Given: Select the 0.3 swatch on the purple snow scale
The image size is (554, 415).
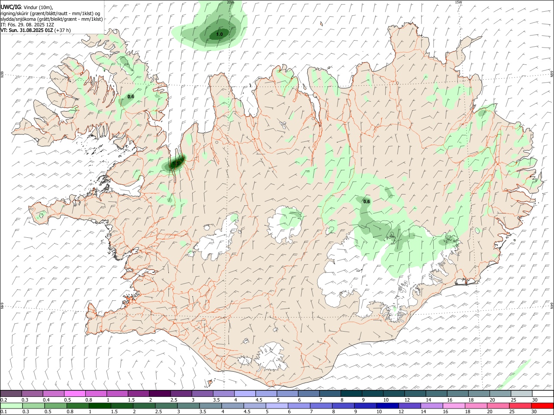Looking at the screenshot, I should tap(32, 393).
